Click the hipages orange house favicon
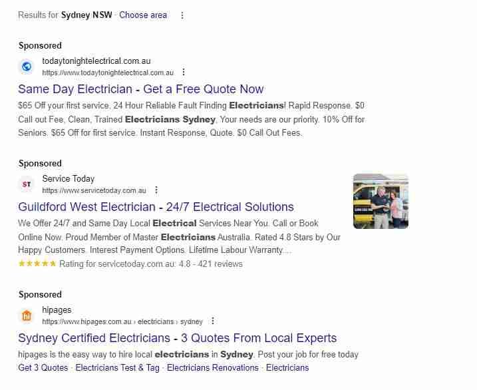477x390 pixels. [x=27, y=315]
